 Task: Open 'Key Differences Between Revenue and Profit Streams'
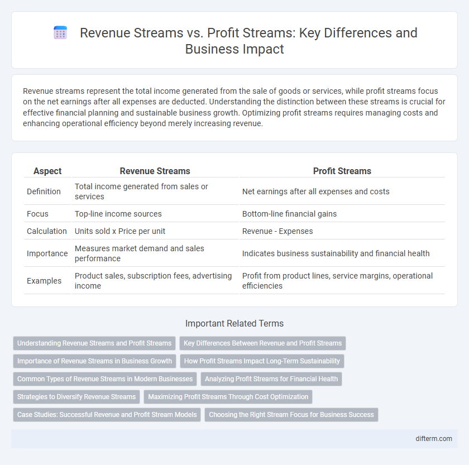pyautogui.click(x=262, y=343)
